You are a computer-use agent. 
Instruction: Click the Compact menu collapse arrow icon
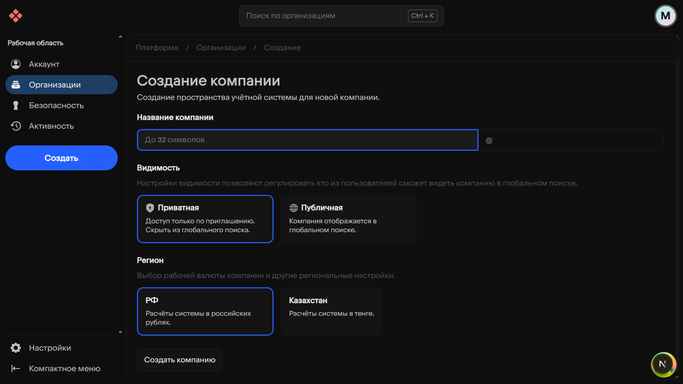click(16, 368)
